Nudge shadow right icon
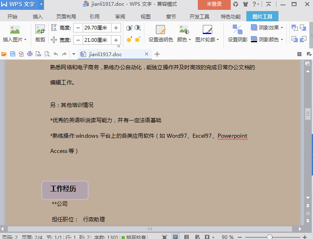 303,39
